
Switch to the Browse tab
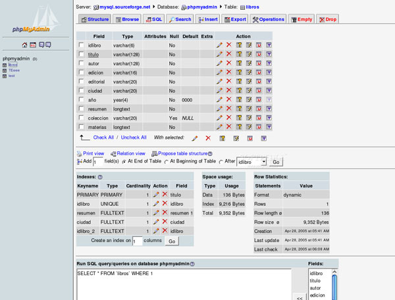pyautogui.click(x=128, y=20)
